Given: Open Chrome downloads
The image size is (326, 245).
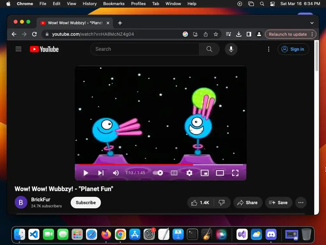Looking at the screenshot, I should tap(239, 34).
